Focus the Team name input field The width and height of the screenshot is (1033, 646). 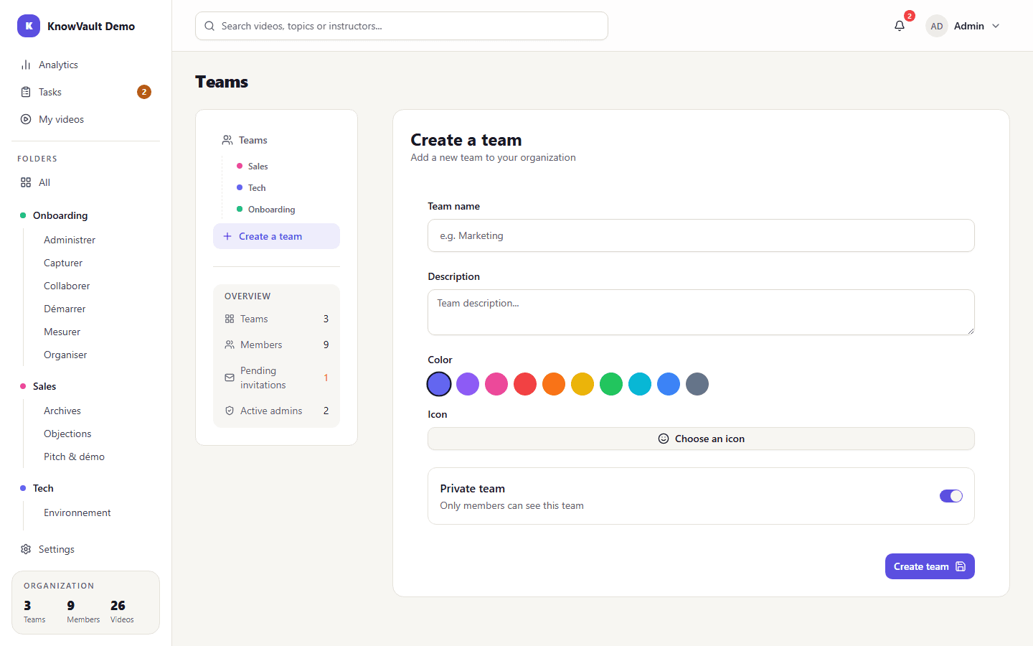tap(701, 235)
